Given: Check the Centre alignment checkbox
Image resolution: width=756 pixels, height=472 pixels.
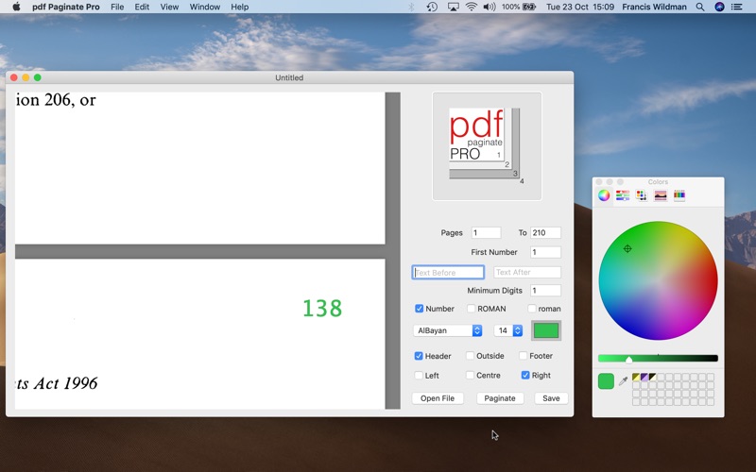Looking at the screenshot, I should pyautogui.click(x=470, y=375).
